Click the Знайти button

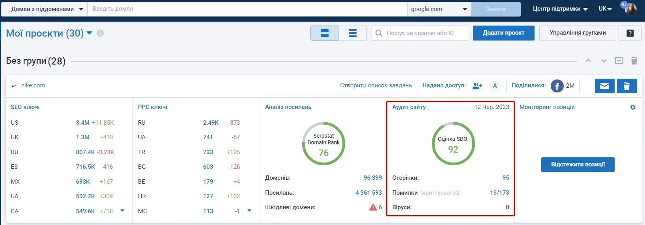[496, 9]
